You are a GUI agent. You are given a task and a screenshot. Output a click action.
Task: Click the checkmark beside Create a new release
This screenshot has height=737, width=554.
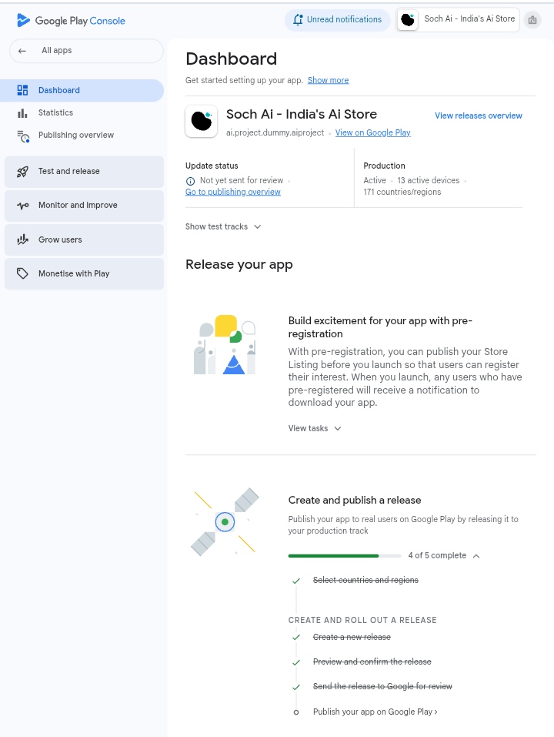pyautogui.click(x=296, y=638)
